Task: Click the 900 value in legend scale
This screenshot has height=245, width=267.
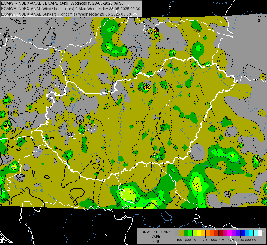Action: (214, 240)
